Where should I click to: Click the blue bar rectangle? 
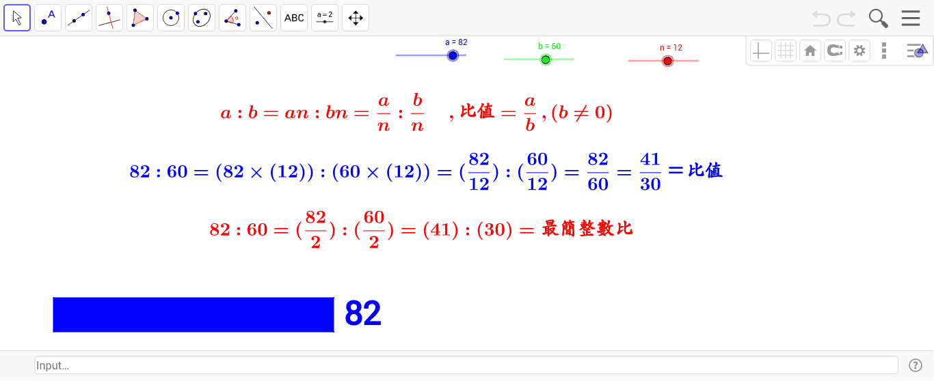[x=194, y=315]
